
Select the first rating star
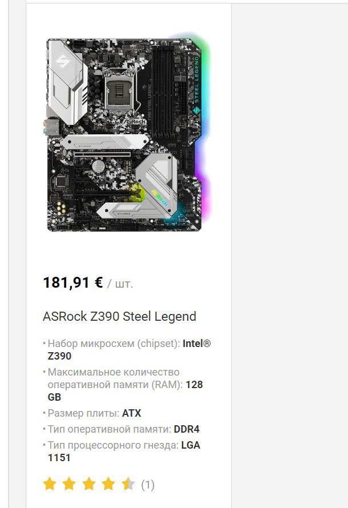pyautogui.click(x=50, y=484)
